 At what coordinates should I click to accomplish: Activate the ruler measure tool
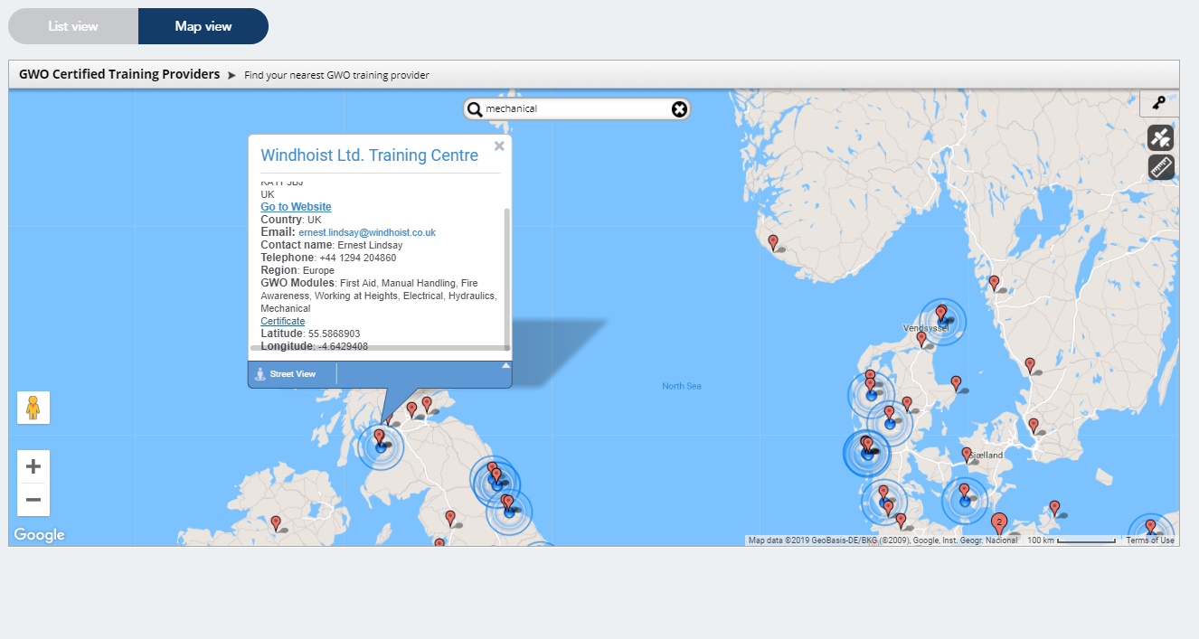[1161, 167]
